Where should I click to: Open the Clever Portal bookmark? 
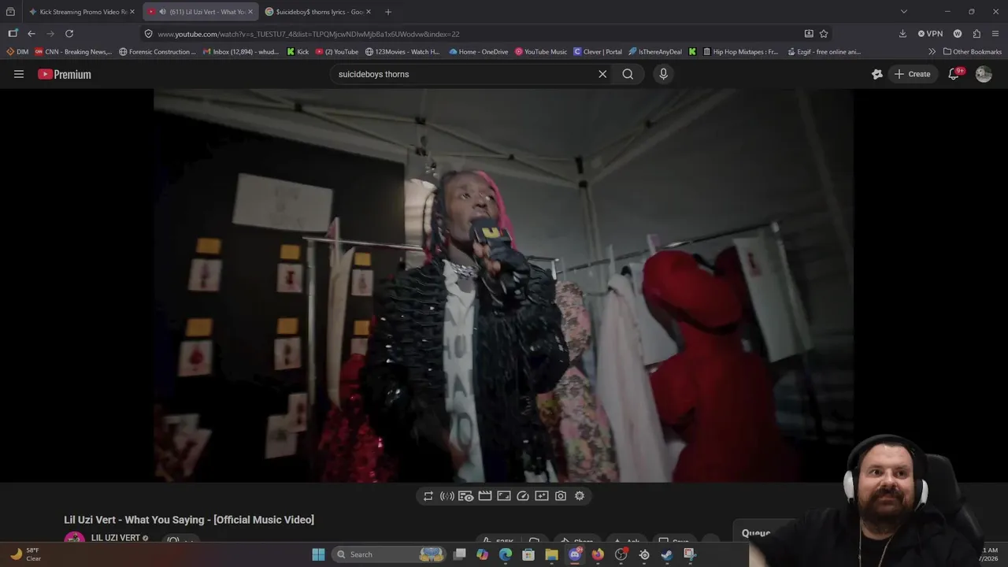coord(598,52)
